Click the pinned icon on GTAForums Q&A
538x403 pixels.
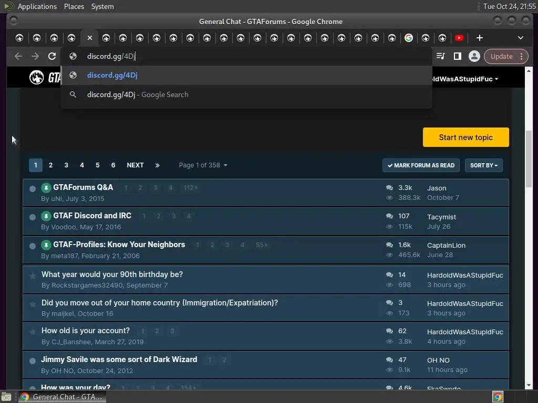click(46, 188)
